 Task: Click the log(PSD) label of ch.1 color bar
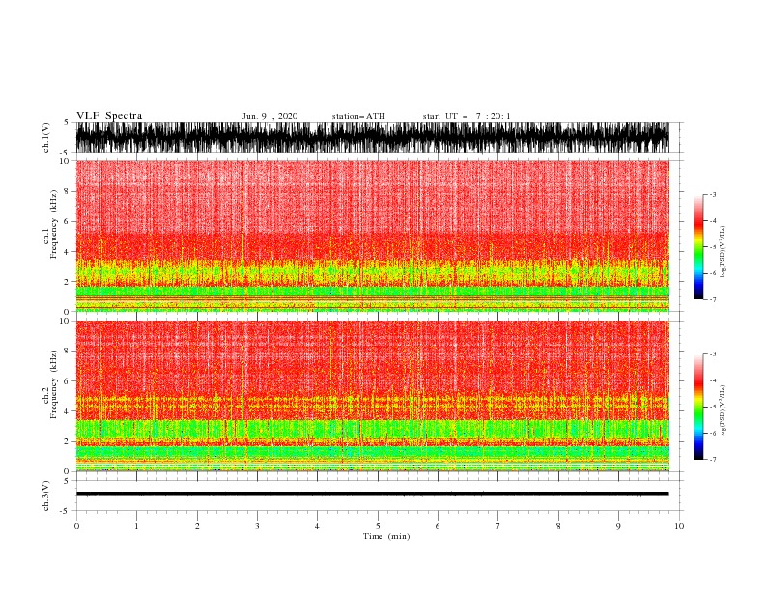(x=722, y=252)
